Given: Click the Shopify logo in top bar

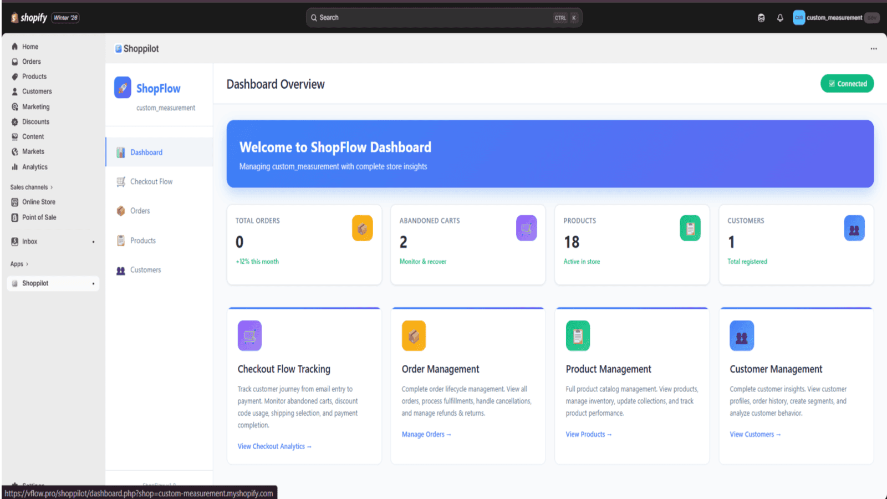Looking at the screenshot, I should click(29, 18).
